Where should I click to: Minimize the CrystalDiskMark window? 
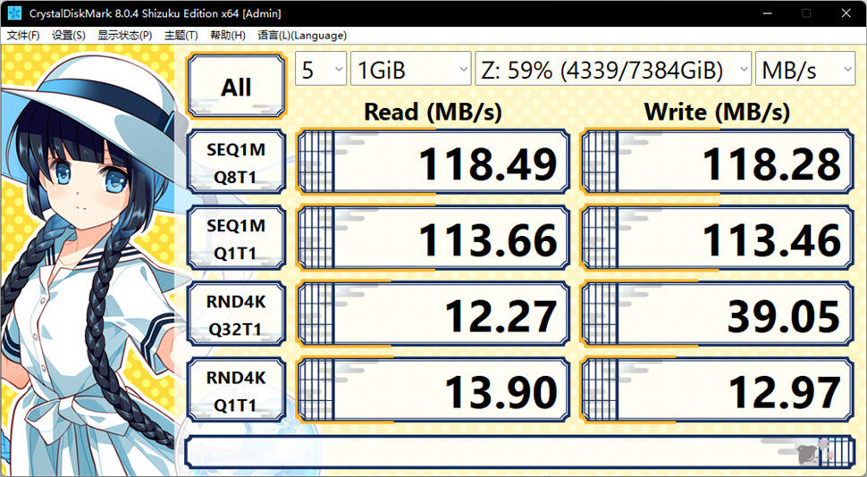point(767,13)
